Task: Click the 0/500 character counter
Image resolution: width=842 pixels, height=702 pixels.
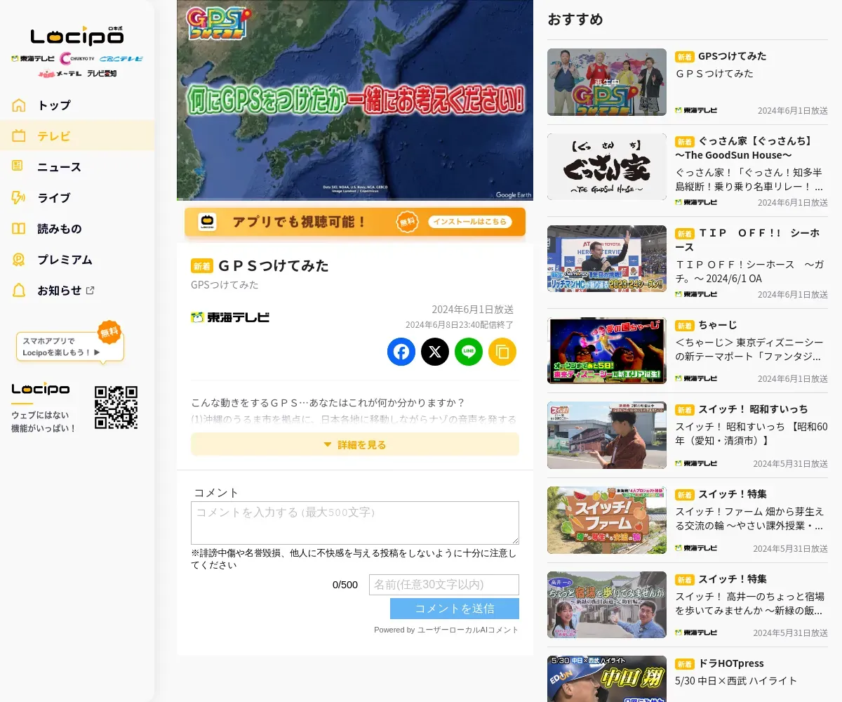Action: coord(345,585)
